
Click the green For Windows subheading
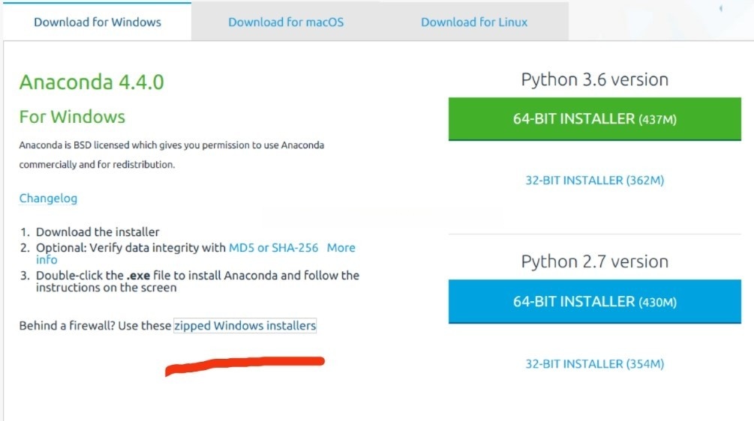(72, 117)
